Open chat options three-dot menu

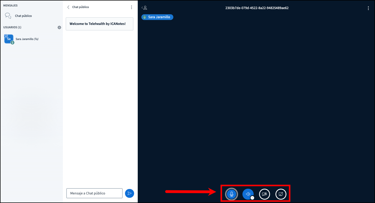tap(131, 7)
